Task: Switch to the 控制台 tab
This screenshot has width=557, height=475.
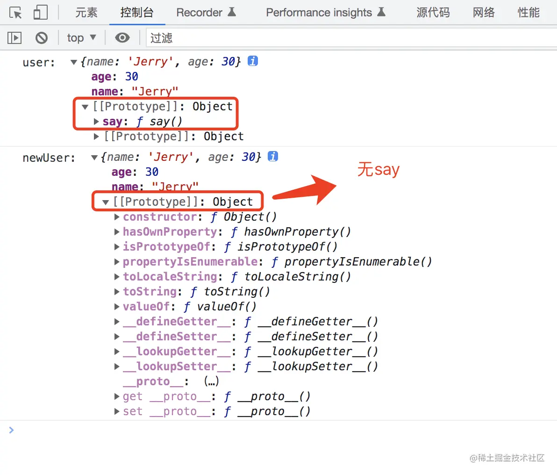Action: pos(137,13)
